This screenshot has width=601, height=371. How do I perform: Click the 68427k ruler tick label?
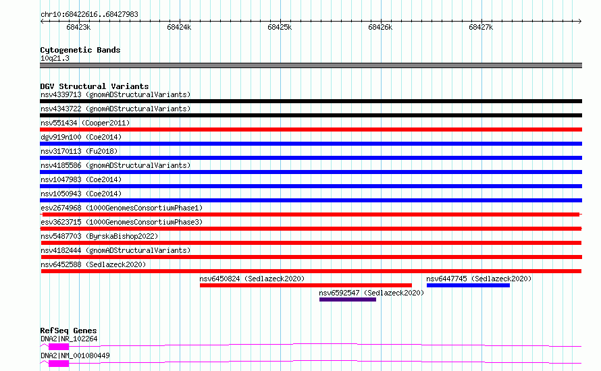click(x=481, y=27)
